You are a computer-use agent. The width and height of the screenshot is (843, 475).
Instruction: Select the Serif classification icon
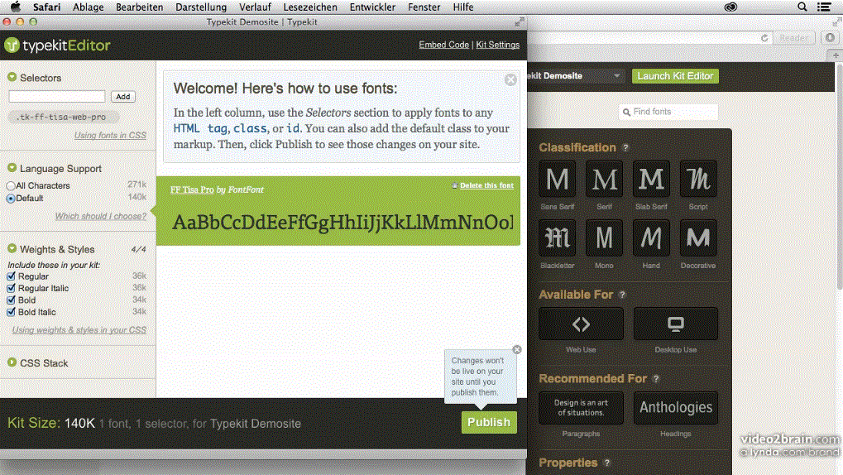604,179
